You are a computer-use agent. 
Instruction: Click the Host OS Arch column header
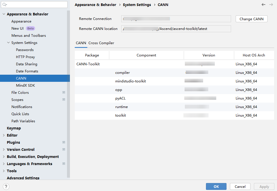point(254,55)
